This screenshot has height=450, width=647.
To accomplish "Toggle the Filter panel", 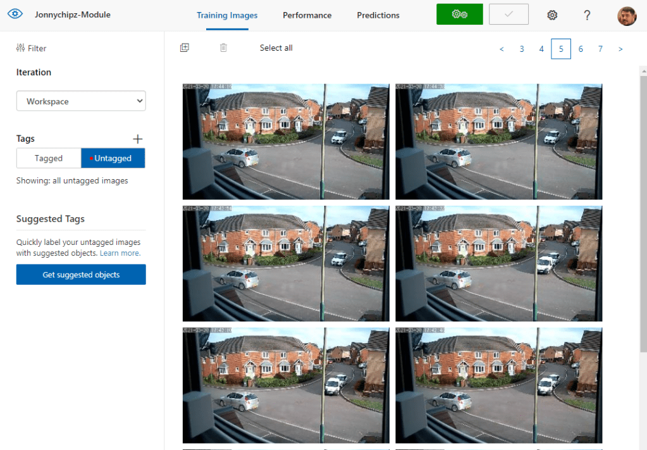I will click(32, 48).
